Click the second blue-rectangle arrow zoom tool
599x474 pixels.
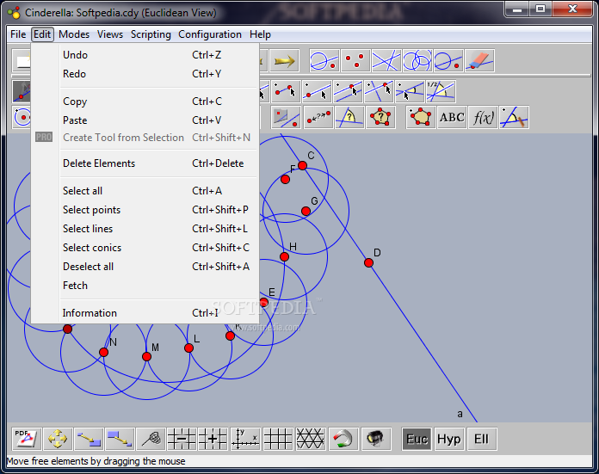pyautogui.click(x=120, y=439)
